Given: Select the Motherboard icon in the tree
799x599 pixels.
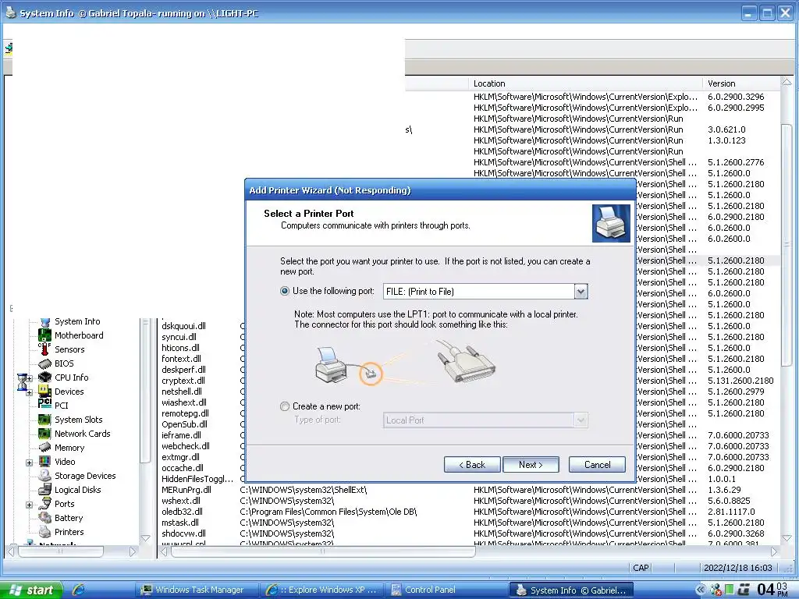Looking at the screenshot, I should tap(44, 335).
